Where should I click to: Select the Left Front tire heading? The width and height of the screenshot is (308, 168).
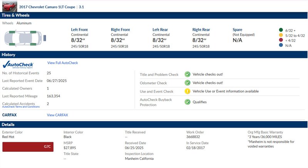tap(79, 30)
